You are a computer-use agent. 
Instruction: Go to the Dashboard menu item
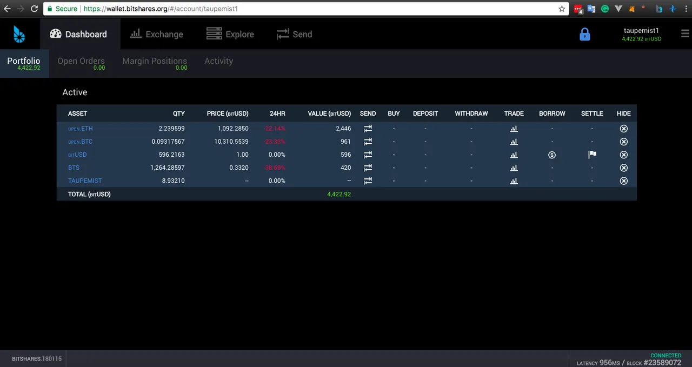click(79, 34)
